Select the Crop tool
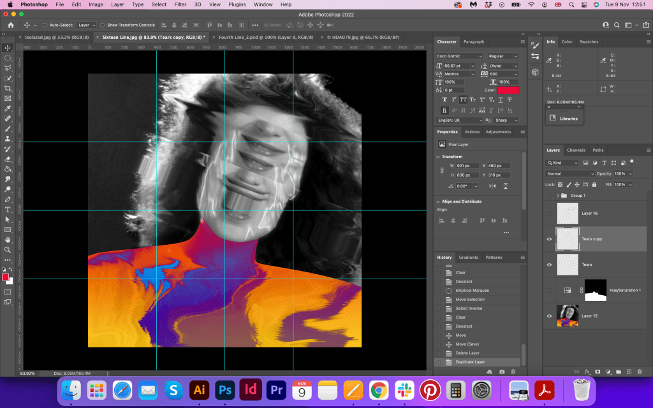The height and width of the screenshot is (408, 653). pyautogui.click(x=8, y=88)
